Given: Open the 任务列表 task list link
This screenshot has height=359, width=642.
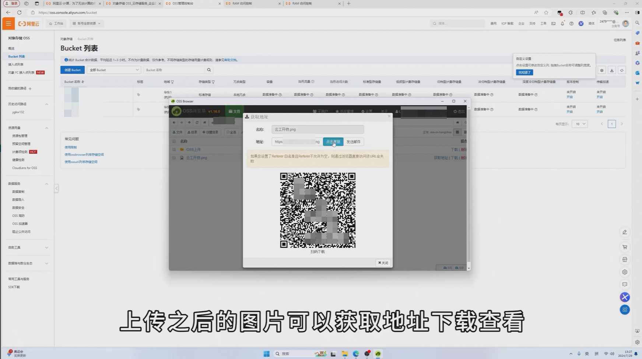Looking at the screenshot, I should [x=620, y=40].
